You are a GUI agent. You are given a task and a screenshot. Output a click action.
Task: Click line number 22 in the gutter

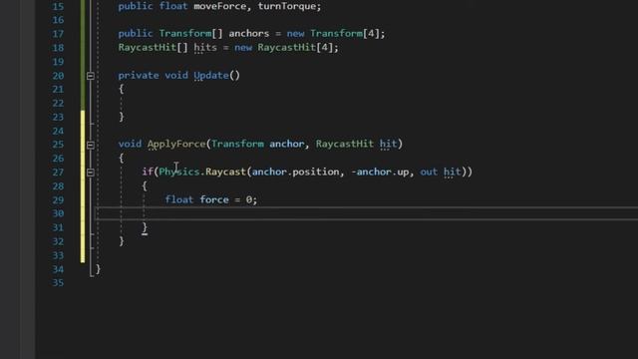coord(58,104)
